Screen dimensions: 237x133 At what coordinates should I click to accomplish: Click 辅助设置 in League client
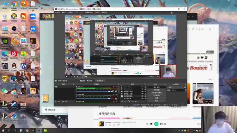50,110
